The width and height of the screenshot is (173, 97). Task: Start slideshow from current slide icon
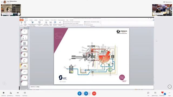(x=25, y=23)
